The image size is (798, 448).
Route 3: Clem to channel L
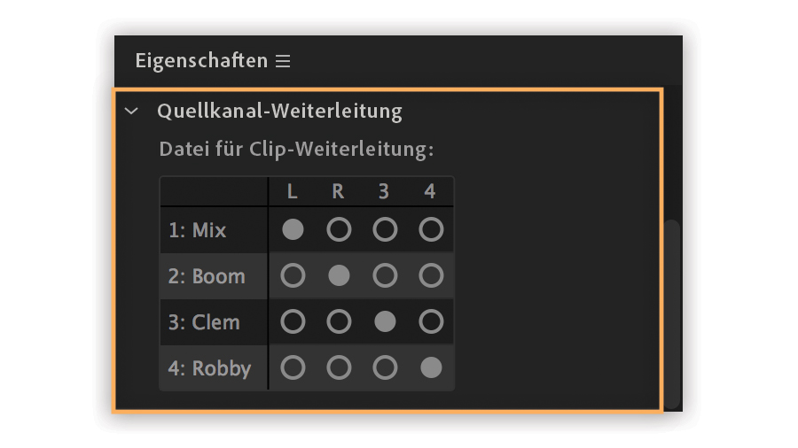click(x=293, y=322)
